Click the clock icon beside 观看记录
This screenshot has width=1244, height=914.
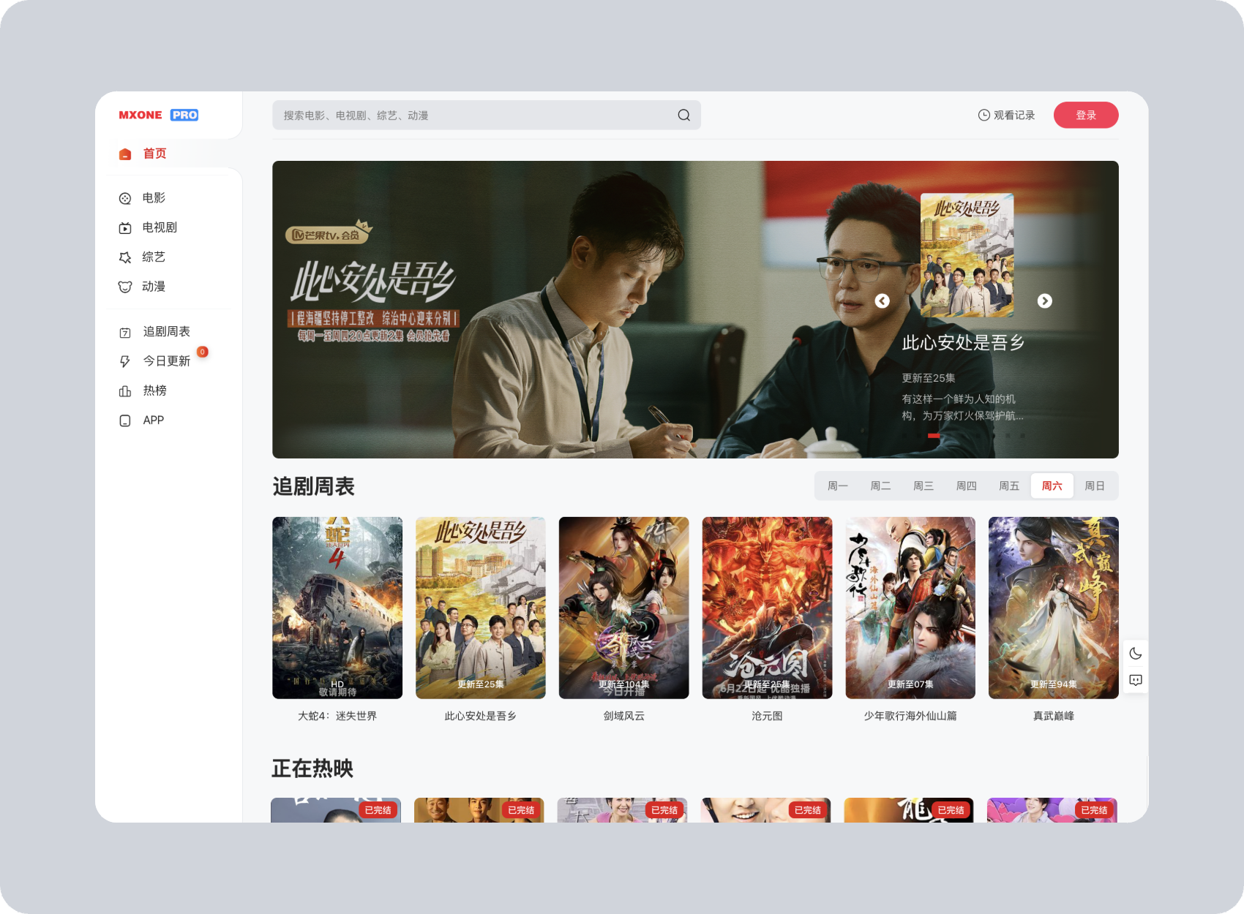click(984, 115)
